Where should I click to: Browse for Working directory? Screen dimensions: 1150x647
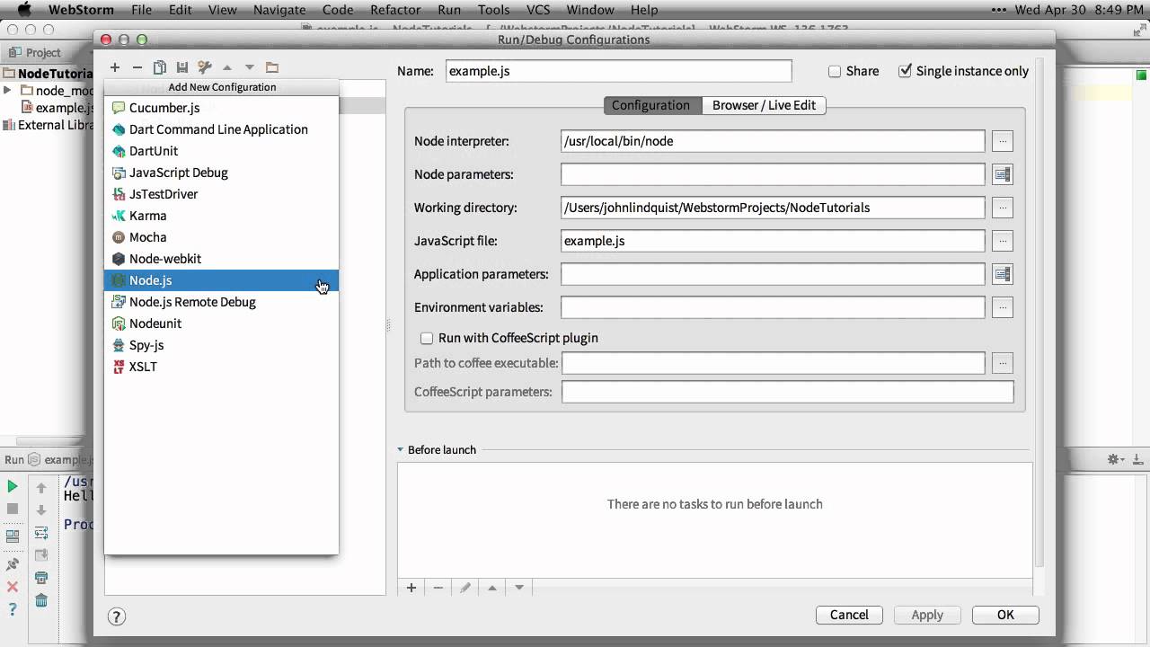[x=1003, y=208]
